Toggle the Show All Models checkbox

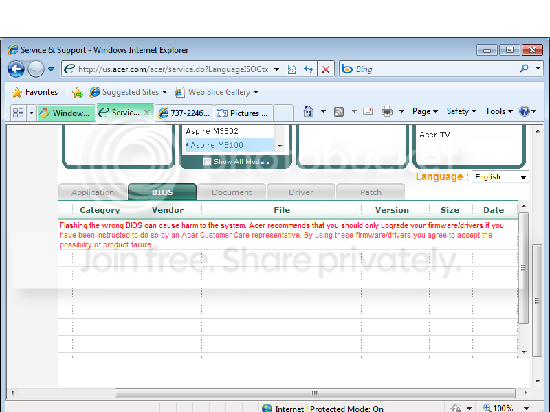pyautogui.click(x=208, y=161)
